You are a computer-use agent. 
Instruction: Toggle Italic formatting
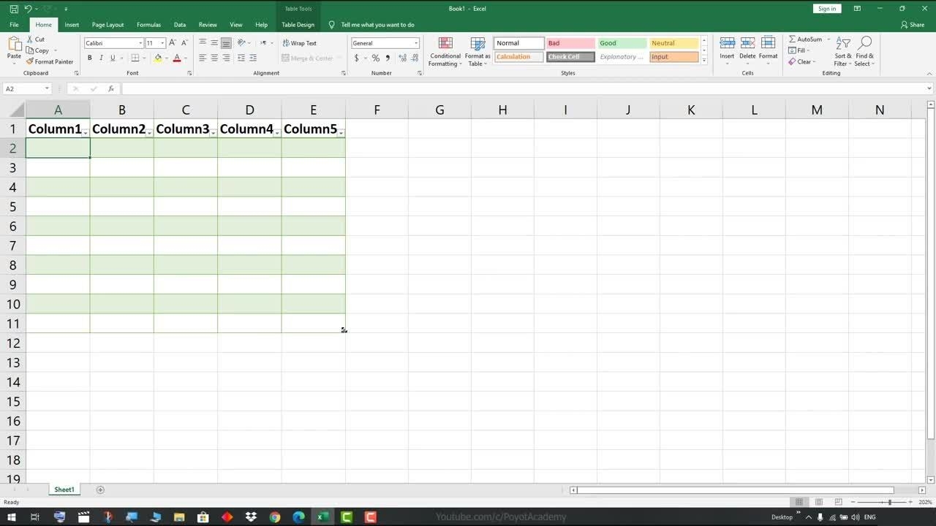pos(101,58)
